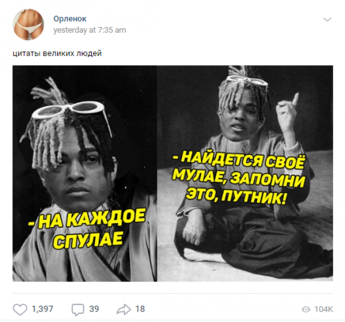This screenshot has width=345, height=322.
Task: Open the post options chevron menu
Action: pos(327,19)
